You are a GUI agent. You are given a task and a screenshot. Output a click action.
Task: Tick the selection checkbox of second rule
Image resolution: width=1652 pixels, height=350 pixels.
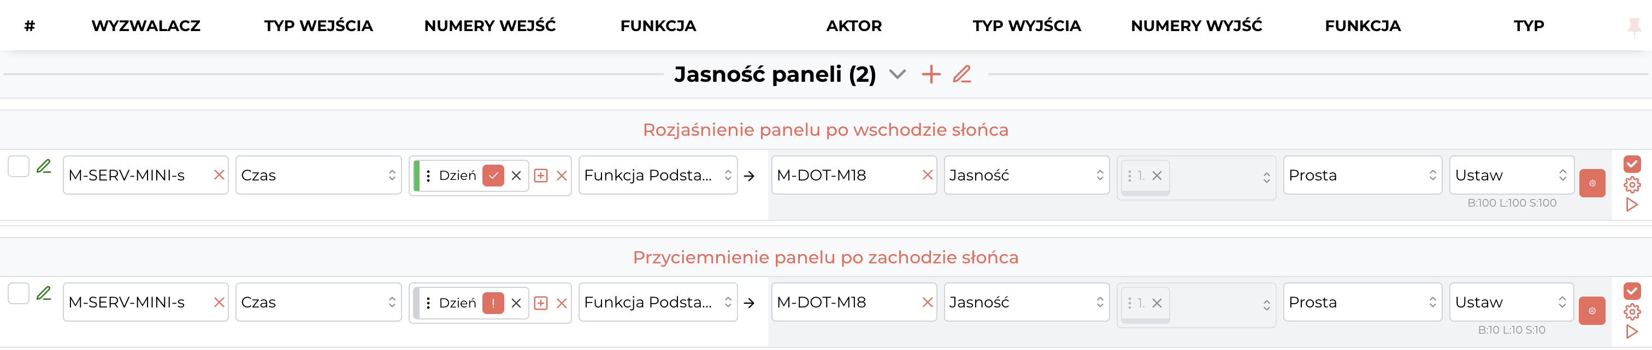[x=19, y=294]
